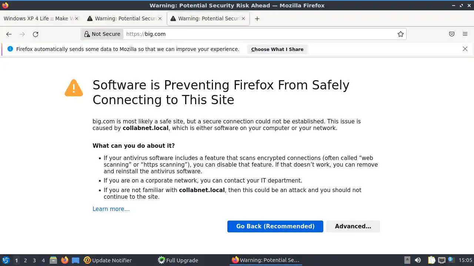Bookmark this page with the star icon
Viewport: 474px width, 266px height.
tap(400, 34)
